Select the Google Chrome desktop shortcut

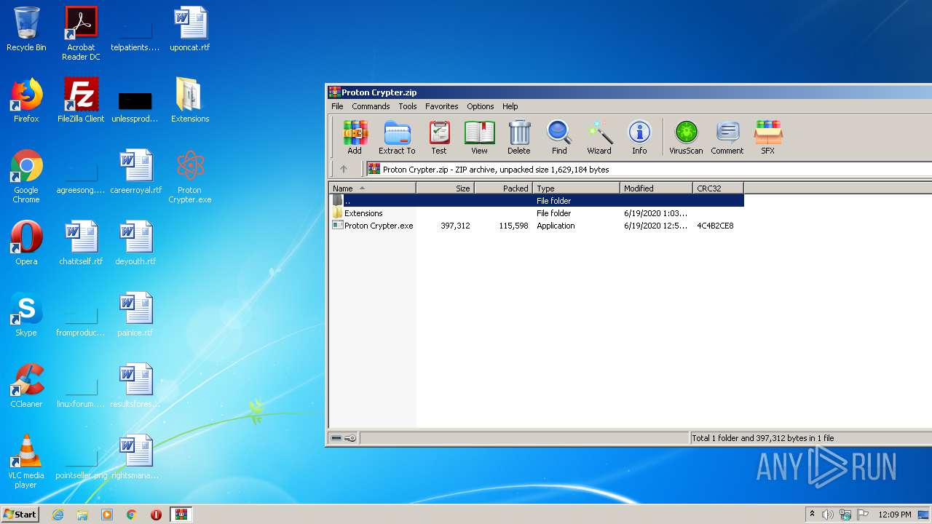coord(26,176)
